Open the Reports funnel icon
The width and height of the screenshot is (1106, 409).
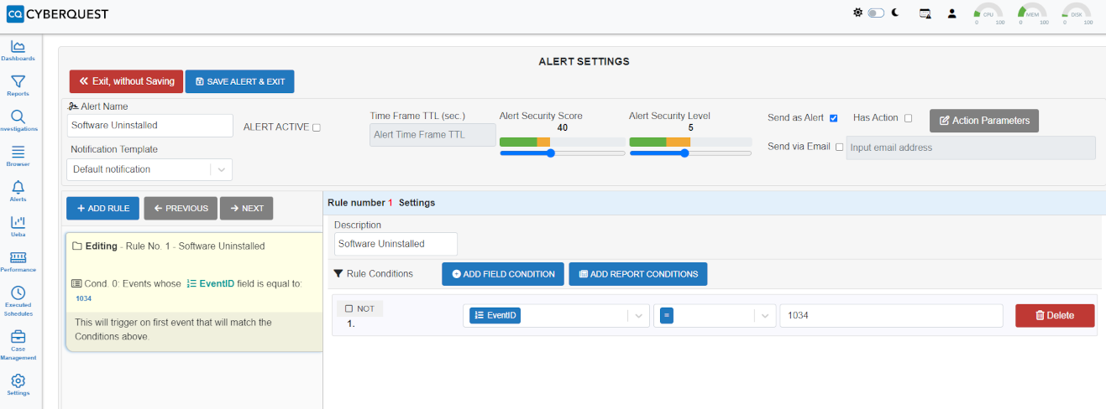click(x=18, y=81)
